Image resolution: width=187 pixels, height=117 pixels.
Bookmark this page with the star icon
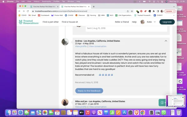coord(132,11)
